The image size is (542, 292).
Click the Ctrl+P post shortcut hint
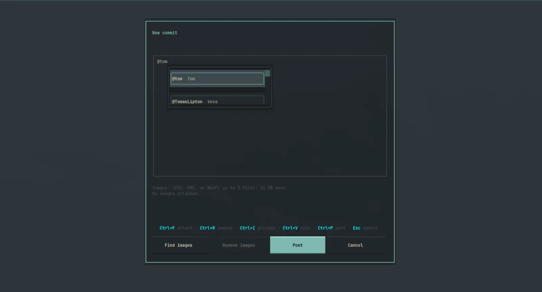click(x=332, y=228)
